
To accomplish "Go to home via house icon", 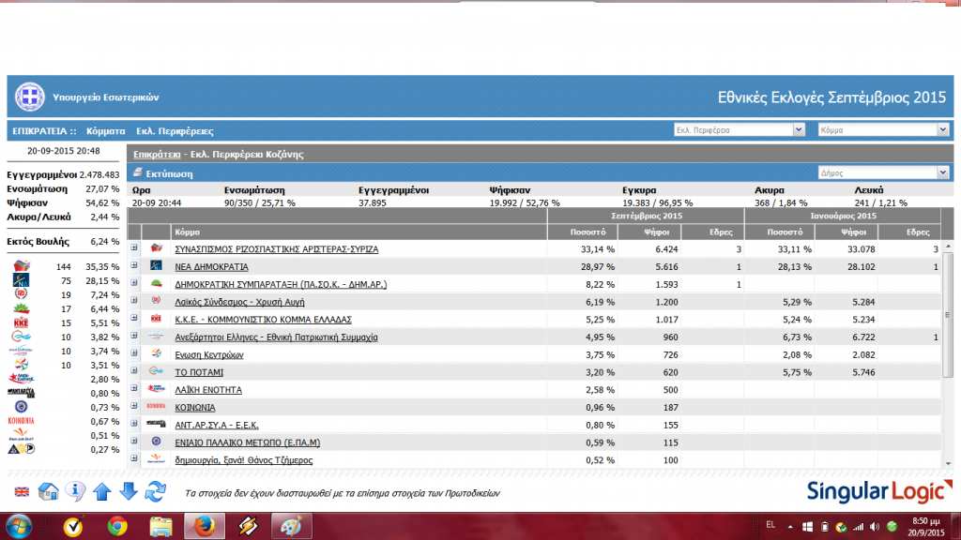I will [x=49, y=491].
